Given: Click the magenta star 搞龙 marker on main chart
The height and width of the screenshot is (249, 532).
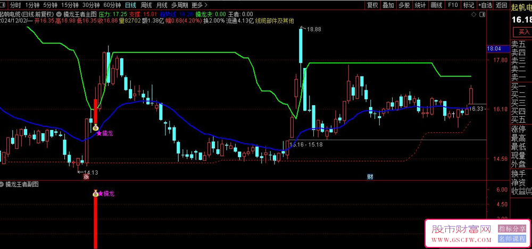Looking at the screenshot, I should 105,133.
